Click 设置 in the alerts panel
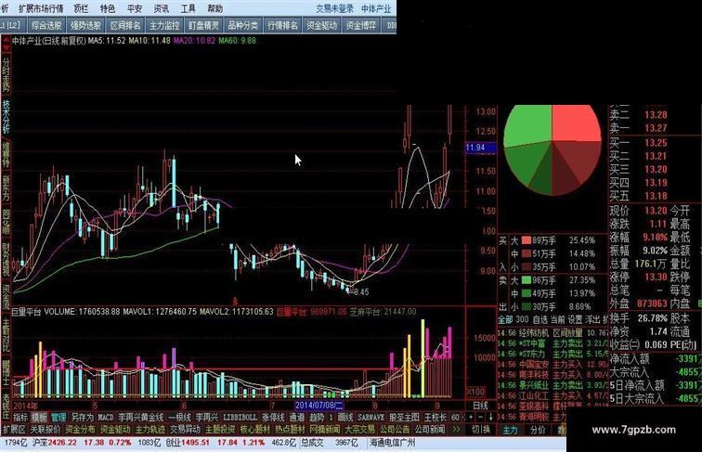702x452 pixels. pos(575,319)
